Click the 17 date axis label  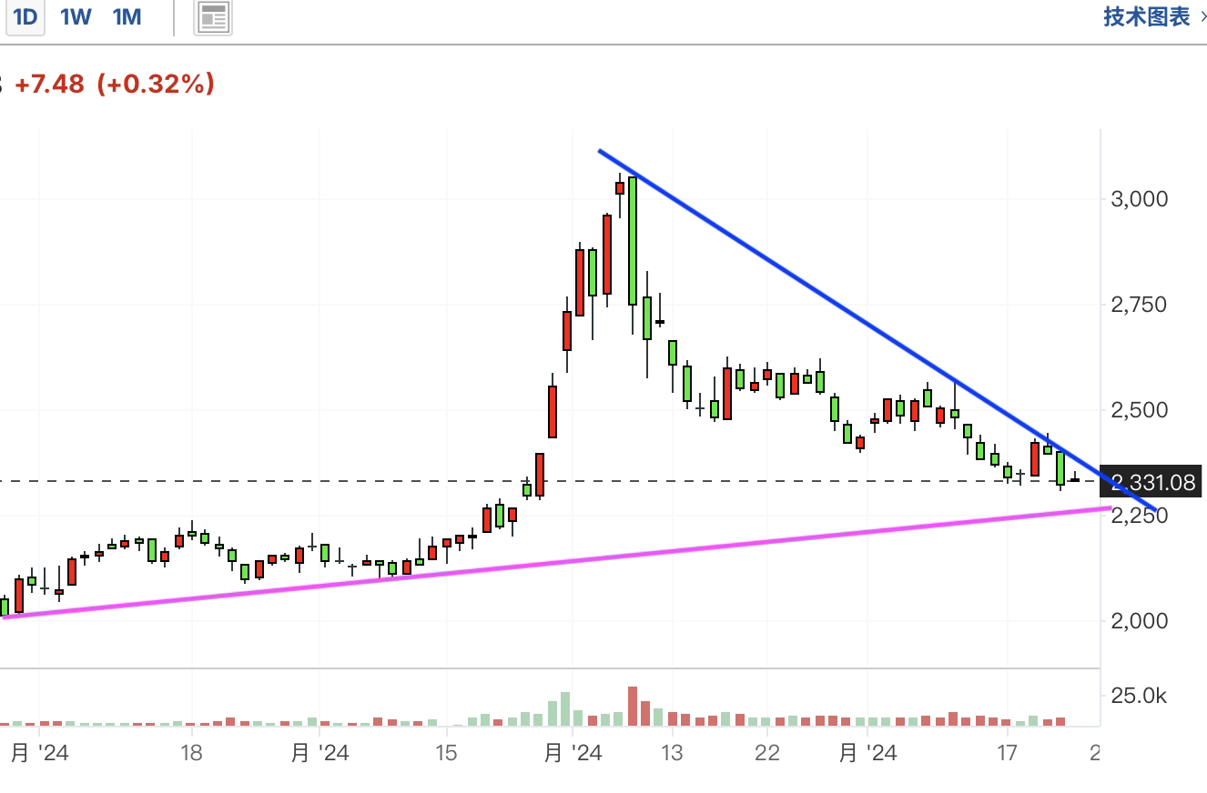1006,753
